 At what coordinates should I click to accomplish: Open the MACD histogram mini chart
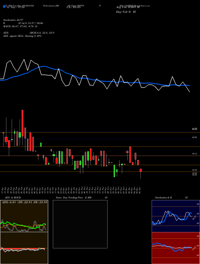pos(24,248)
